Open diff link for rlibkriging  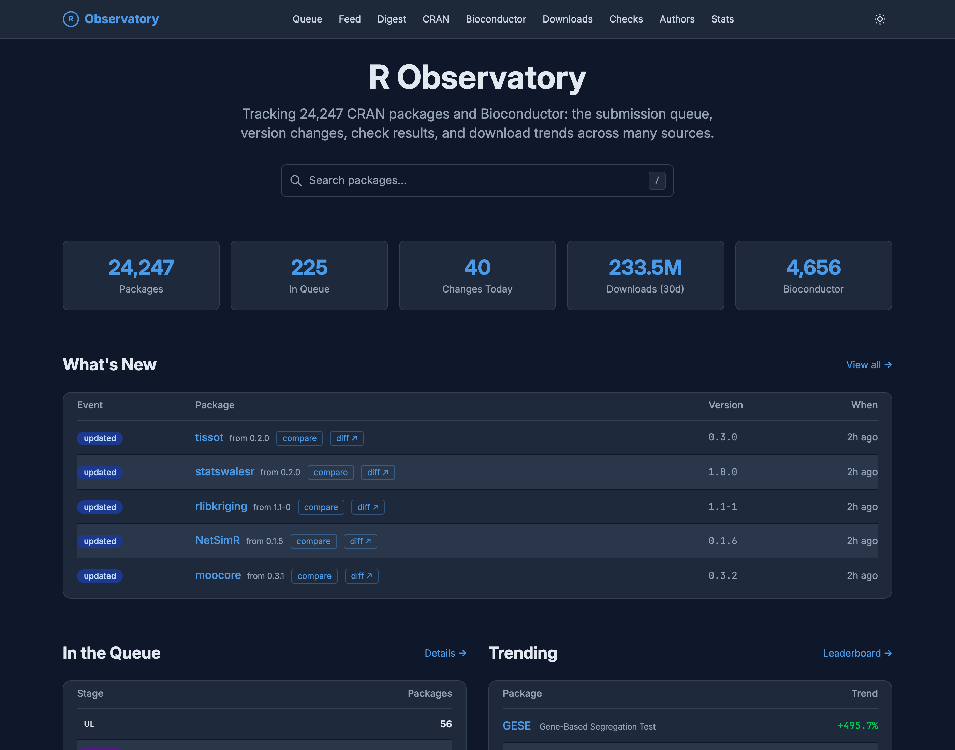point(368,507)
